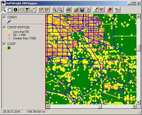
Task: Select the label tag tool
Action: pos(21,10)
